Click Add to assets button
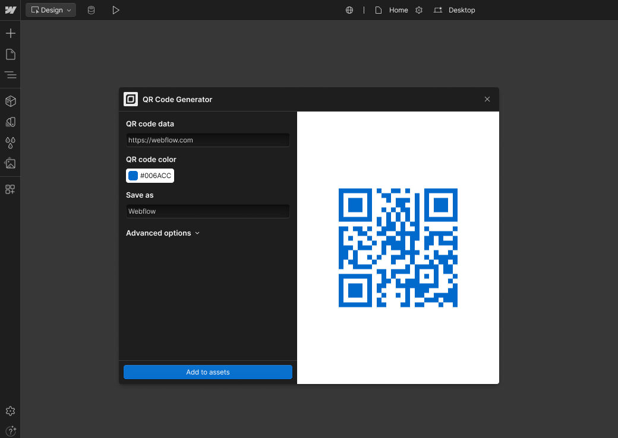Viewport: 618px width, 438px height. coord(208,372)
